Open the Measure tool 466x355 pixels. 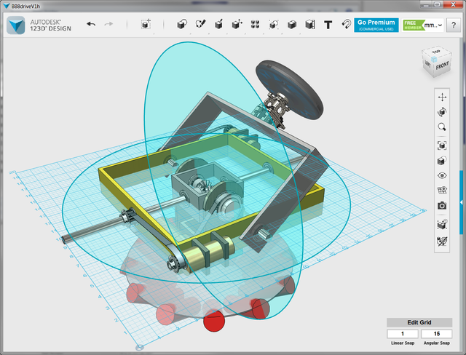click(310, 24)
